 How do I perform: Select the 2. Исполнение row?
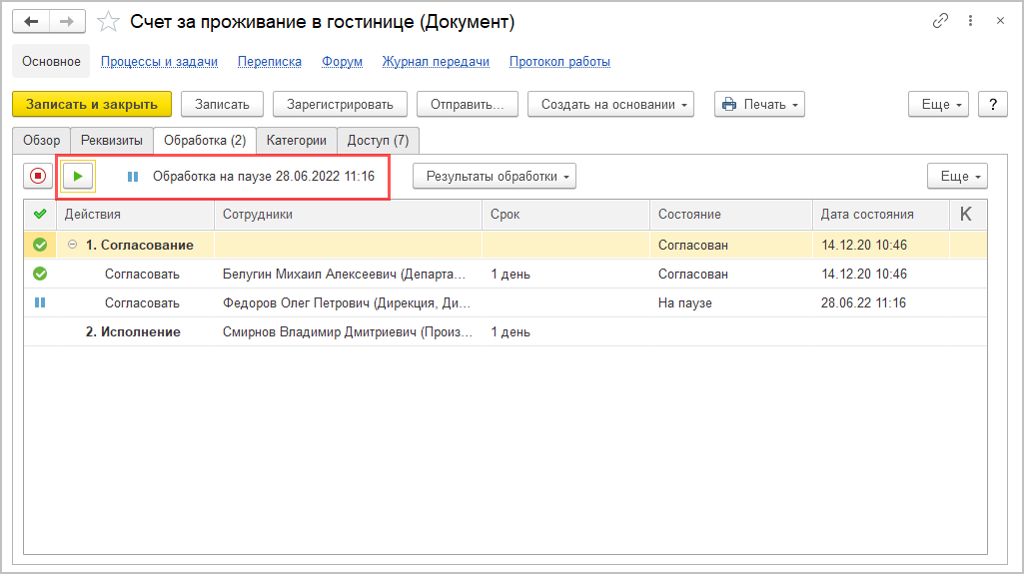[x=133, y=331]
